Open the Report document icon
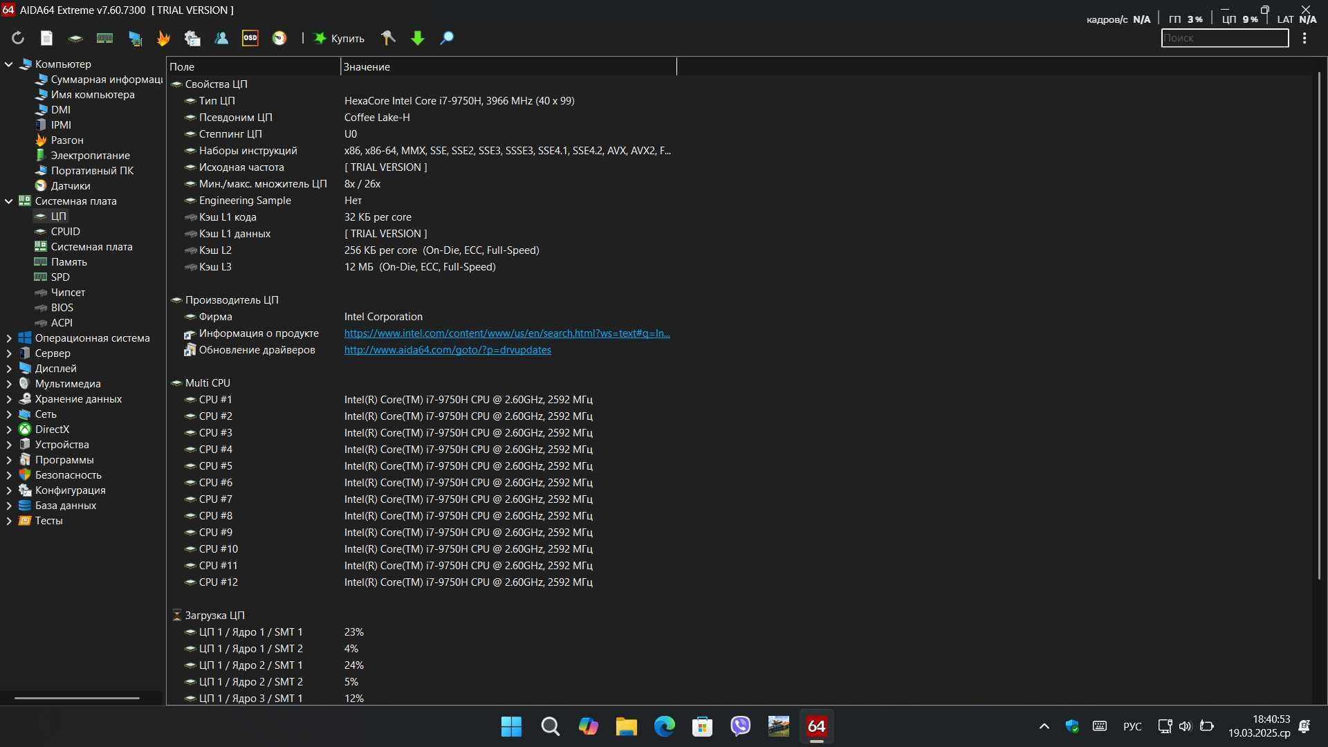The height and width of the screenshot is (747, 1328). [x=46, y=38]
